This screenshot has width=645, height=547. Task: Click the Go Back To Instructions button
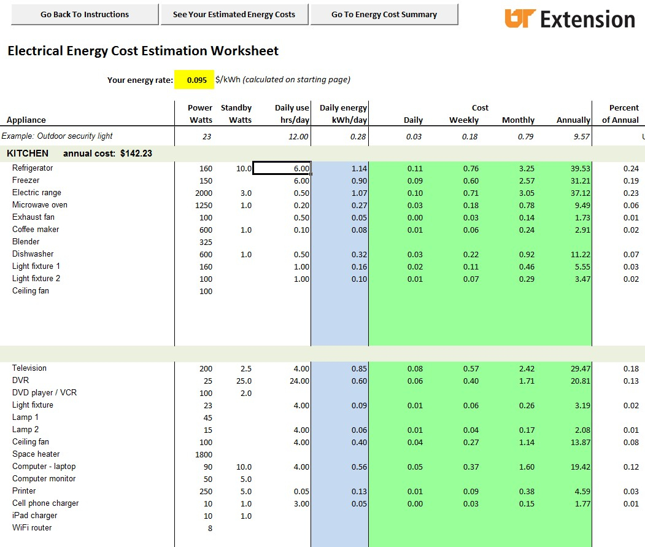point(85,14)
